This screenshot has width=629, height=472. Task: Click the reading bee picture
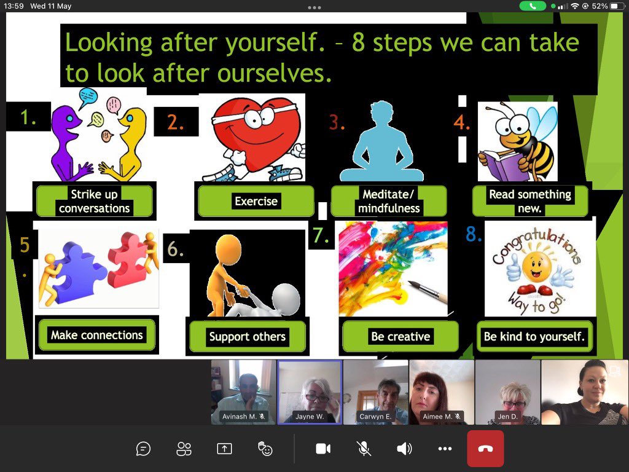(517, 141)
